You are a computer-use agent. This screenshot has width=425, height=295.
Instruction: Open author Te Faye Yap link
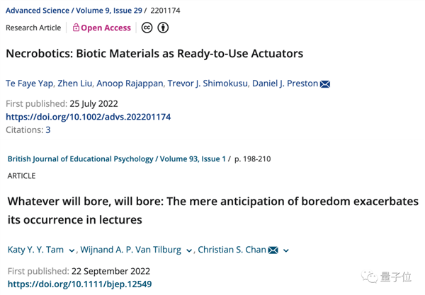coord(29,83)
